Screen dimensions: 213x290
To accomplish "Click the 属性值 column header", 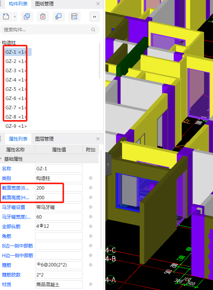I will (x=59, y=149).
